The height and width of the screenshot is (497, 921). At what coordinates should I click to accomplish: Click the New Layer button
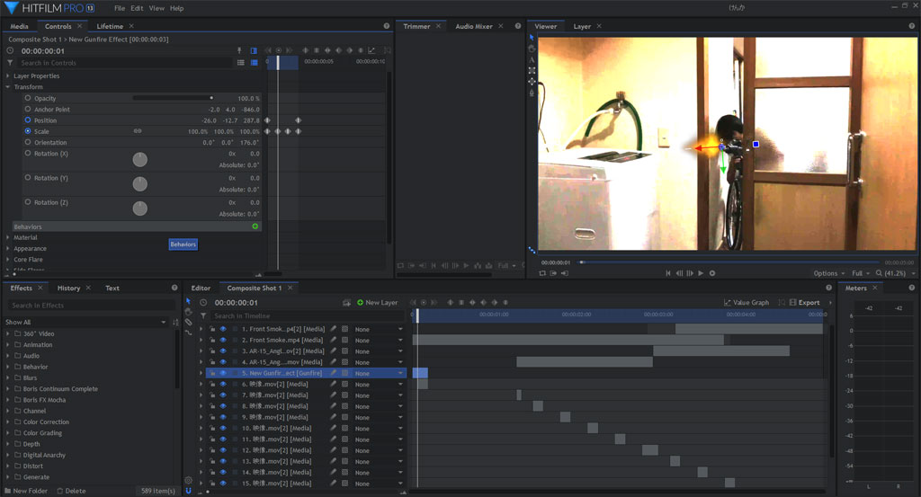(378, 303)
